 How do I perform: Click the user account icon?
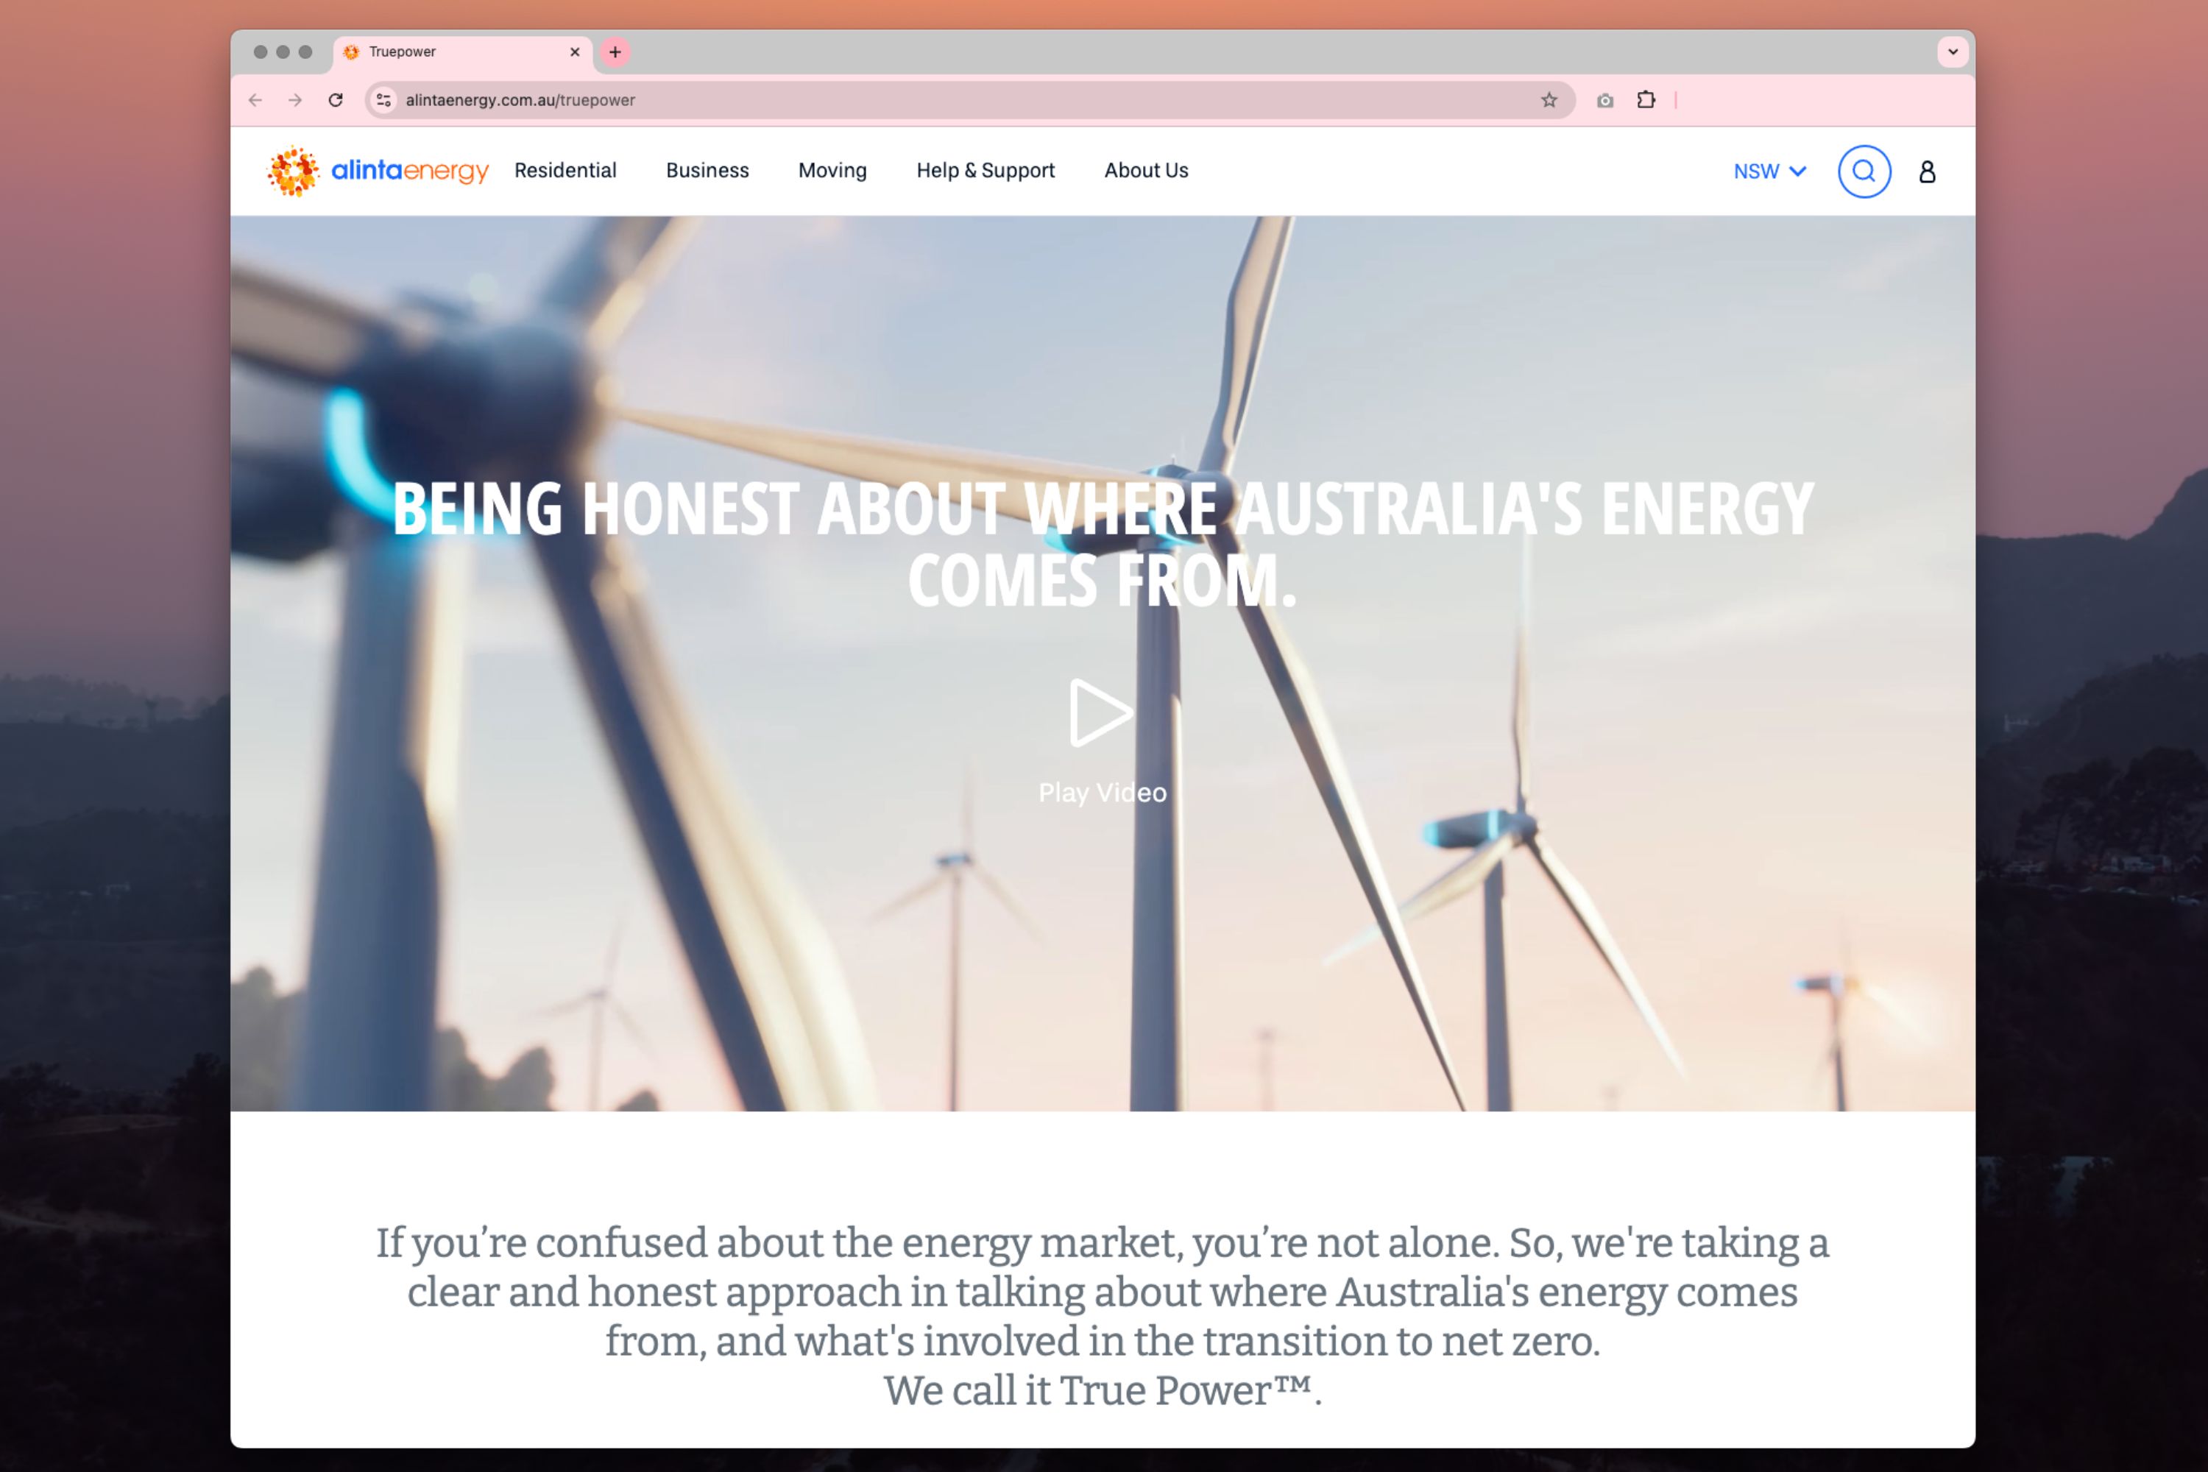pyautogui.click(x=1926, y=171)
